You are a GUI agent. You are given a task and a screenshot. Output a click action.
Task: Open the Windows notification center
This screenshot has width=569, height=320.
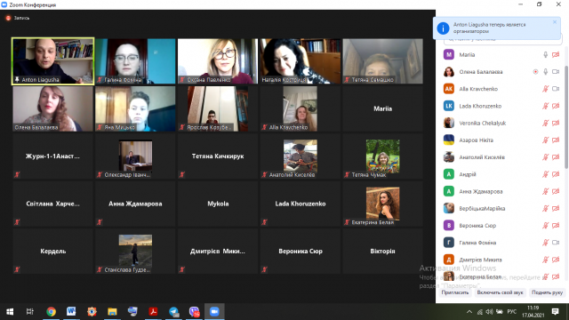555,312
